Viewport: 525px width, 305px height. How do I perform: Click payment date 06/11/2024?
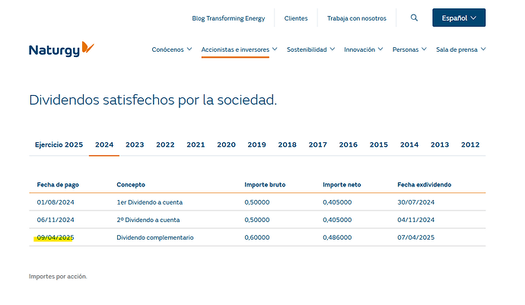[x=56, y=220]
